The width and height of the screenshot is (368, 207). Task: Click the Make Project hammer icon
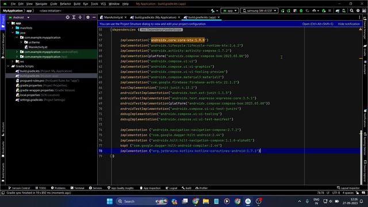[x=213, y=11]
